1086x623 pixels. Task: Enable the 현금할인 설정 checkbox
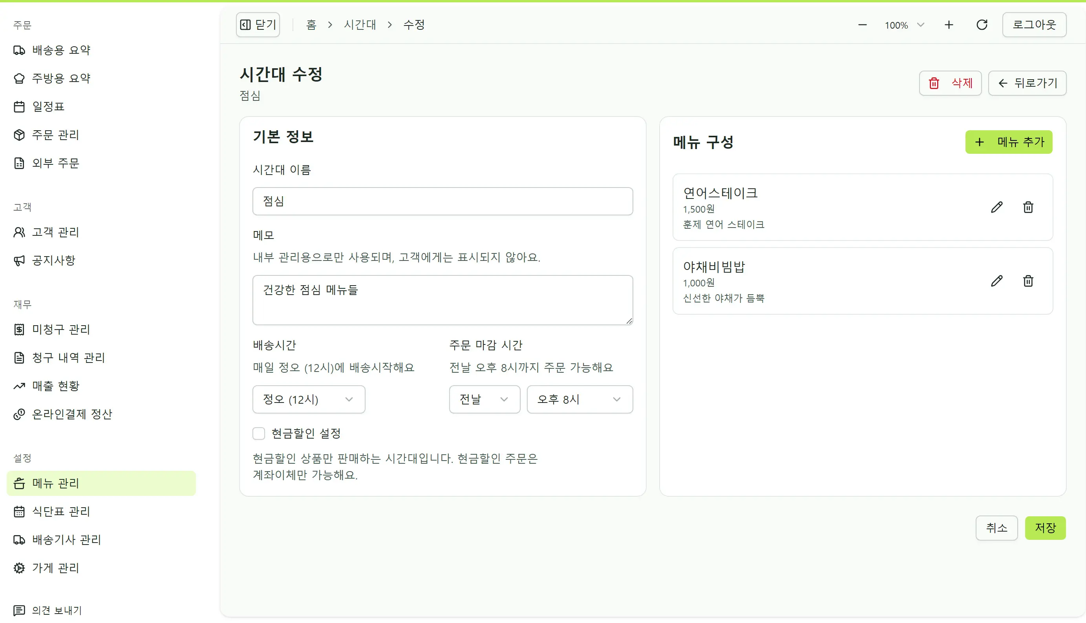pos(259,434)
